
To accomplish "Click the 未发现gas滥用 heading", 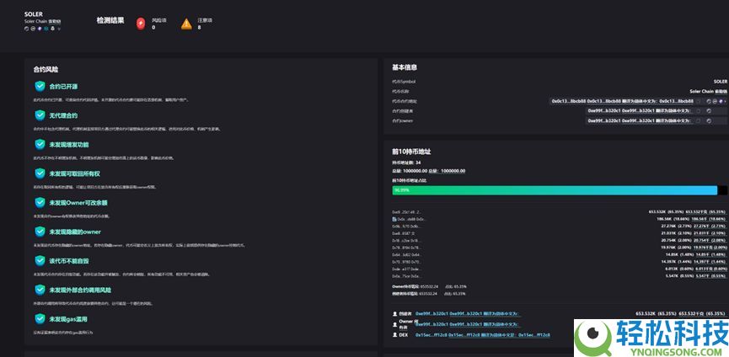I will click(x=69, y=319).
